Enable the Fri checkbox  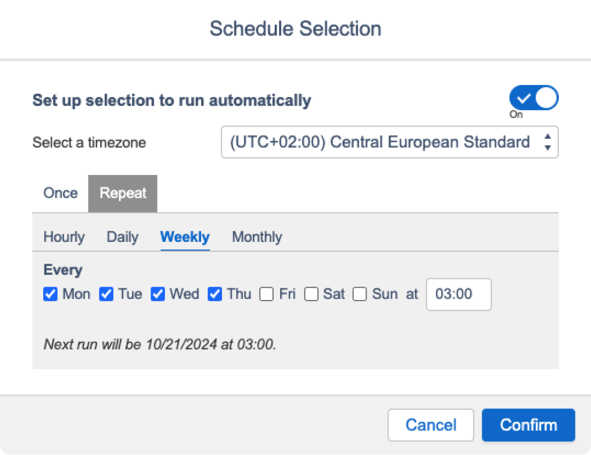pyautogui.click(x=267, y=295)
